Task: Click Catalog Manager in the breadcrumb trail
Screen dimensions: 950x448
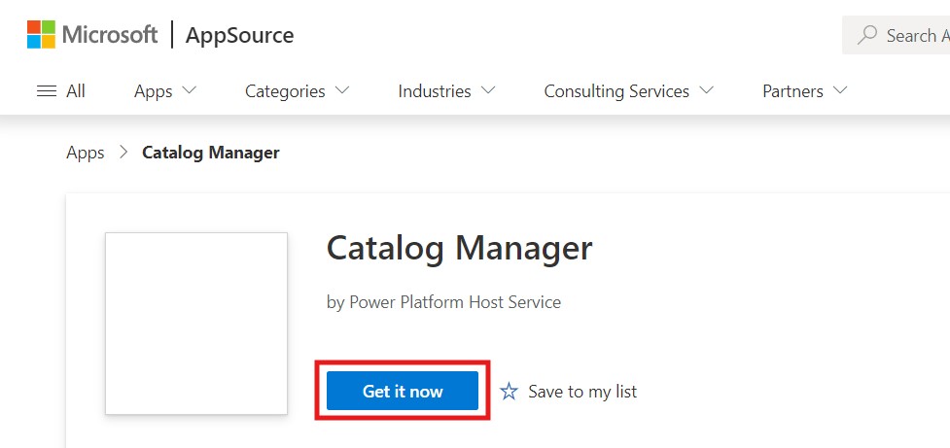Action: click(211, 153)
